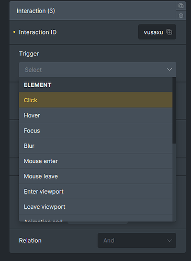Click the Interaction (3) header

pos(93,11)
